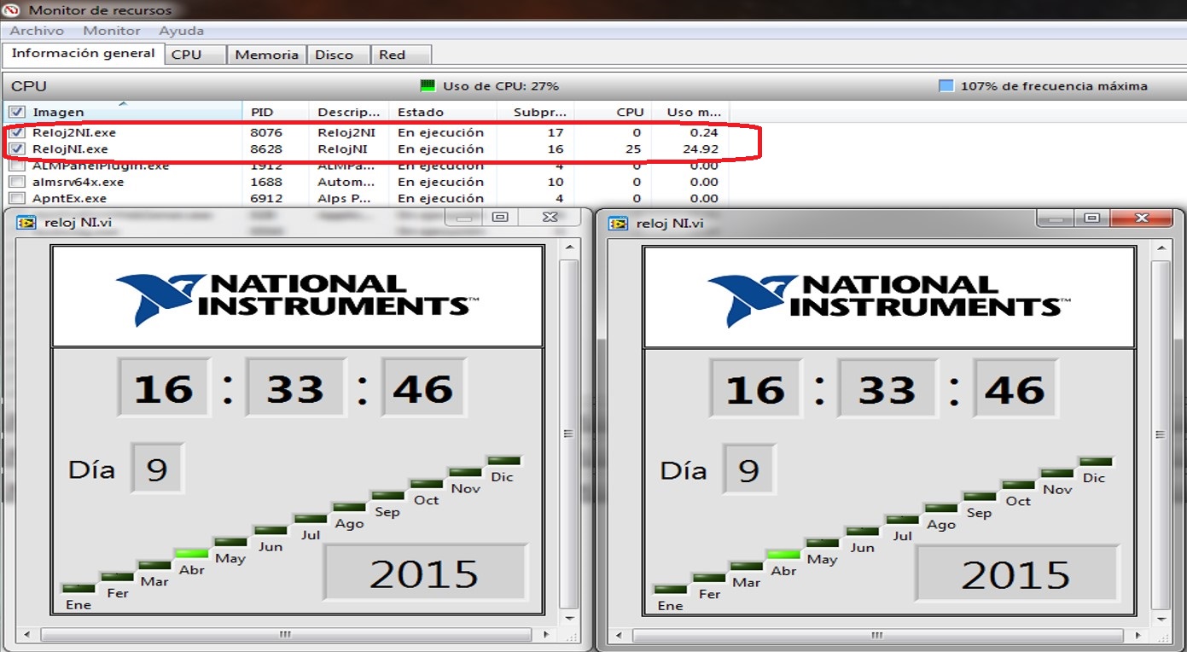This screenshot has height=652, width=1187.
Task: Check the ALMPanelPlugin.exe process checkbox
Action: (16, 166)
